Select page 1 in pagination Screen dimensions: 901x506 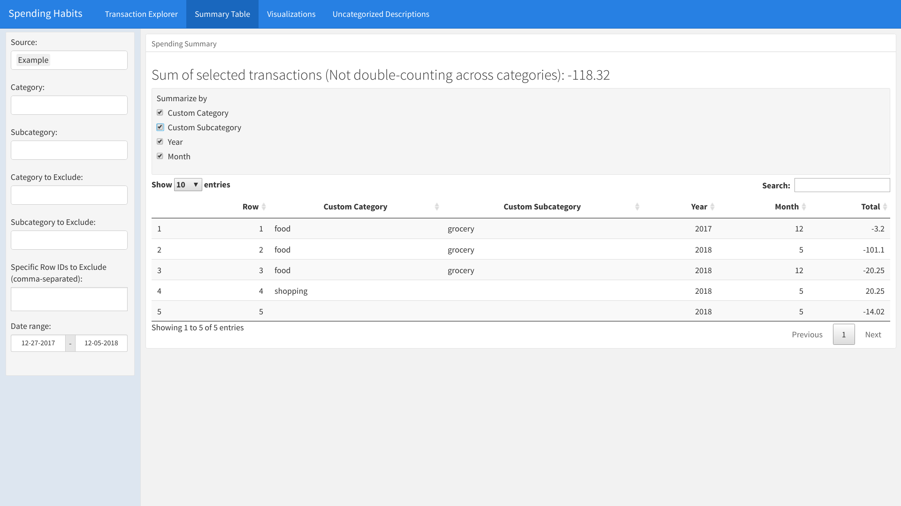click(x=844, y=335)
